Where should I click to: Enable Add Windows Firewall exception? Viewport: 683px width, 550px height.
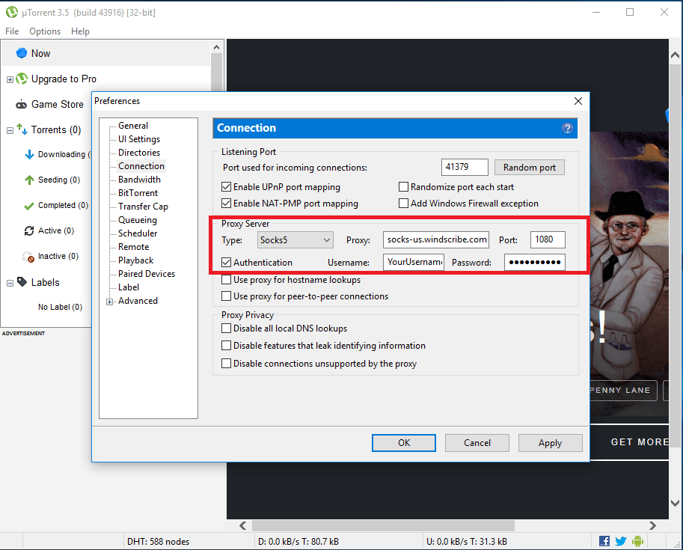[403, 203]
